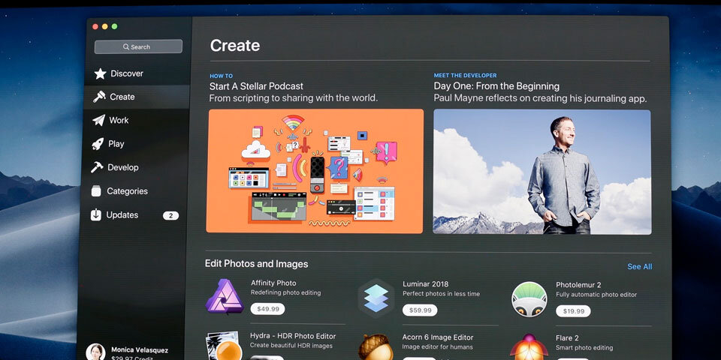Open the Acorn 6 acorn icon

click(x=376, y=346)
